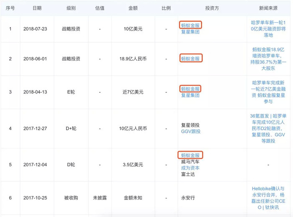Screen dimensions: 293x217
Task: Open Hellobike确认与永安行合并 news link
Action: tap(268, 198)
